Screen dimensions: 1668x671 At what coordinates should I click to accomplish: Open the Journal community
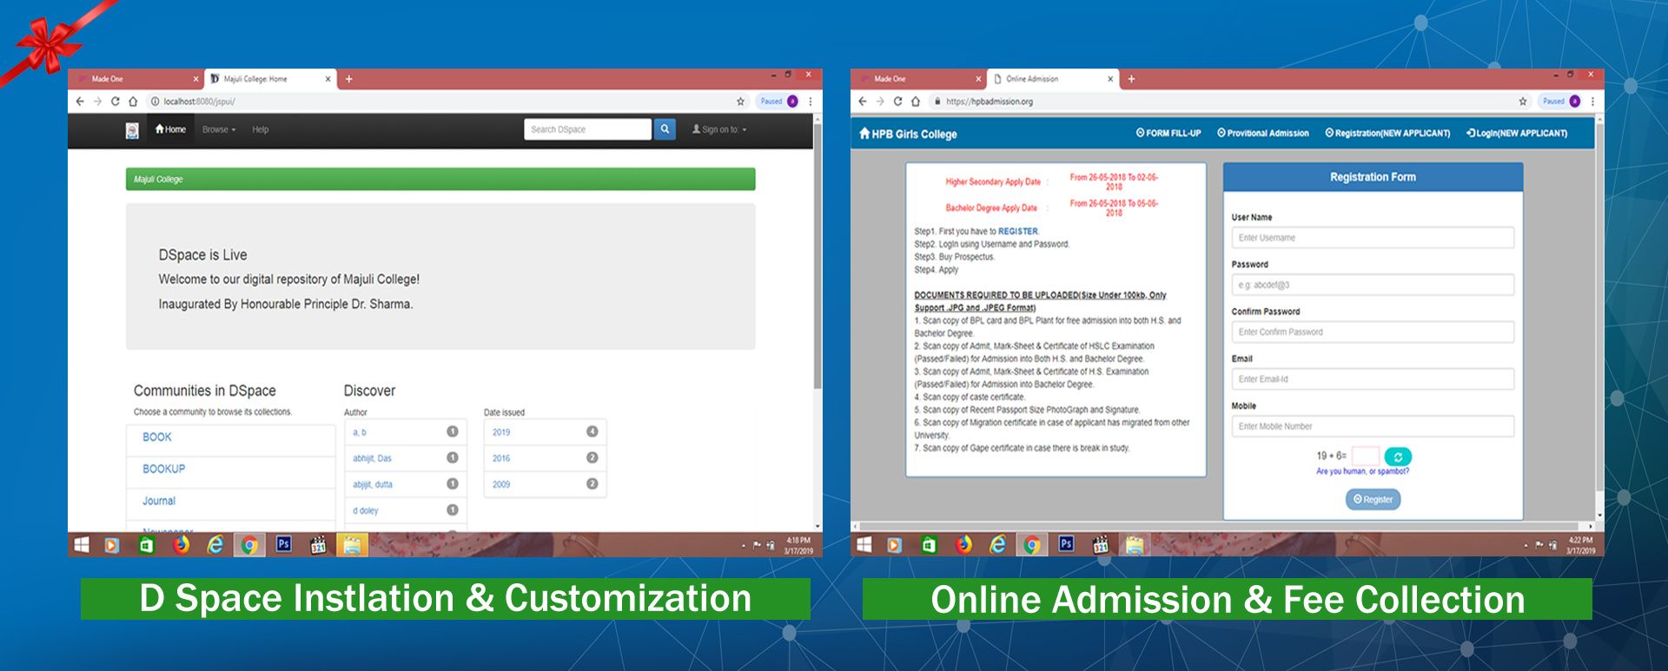(x=159, y=501)
